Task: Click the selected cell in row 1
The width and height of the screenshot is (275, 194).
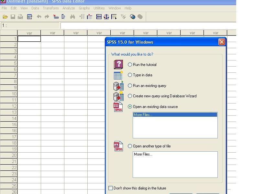Action: [x=29, y=39]
